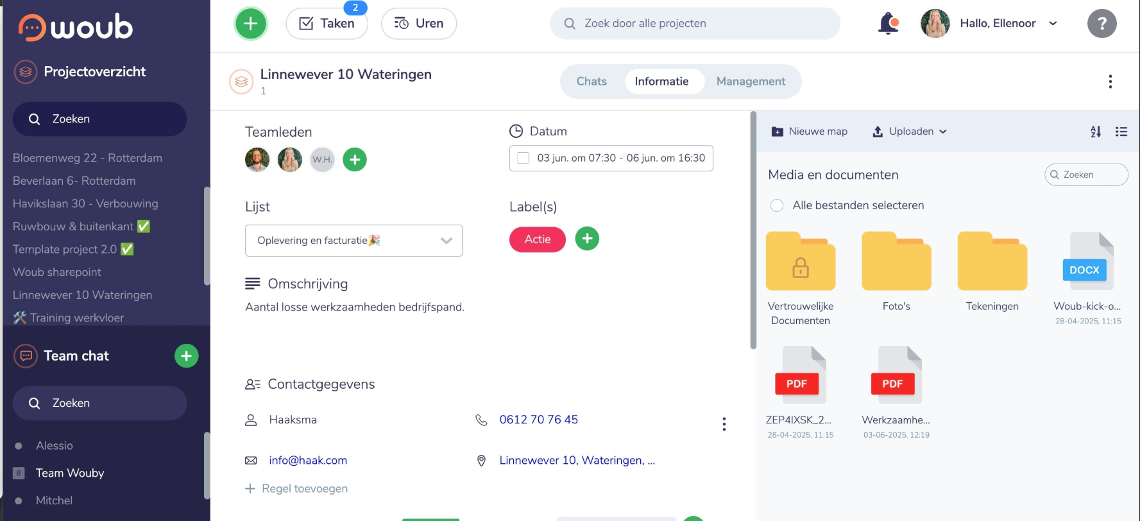This screenshot has width=1140, height=521.
Task: Open the notifications bell
Action: (888, 24)
